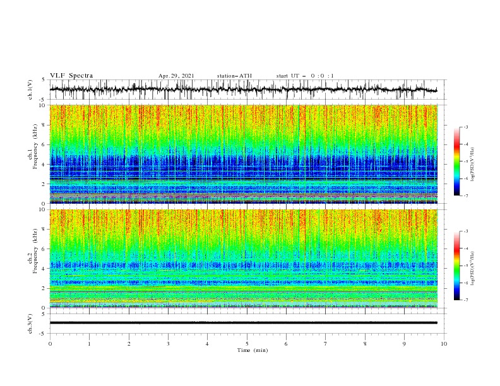Click time axis tick label 2

pyautogui.click(x=129, y=344)
